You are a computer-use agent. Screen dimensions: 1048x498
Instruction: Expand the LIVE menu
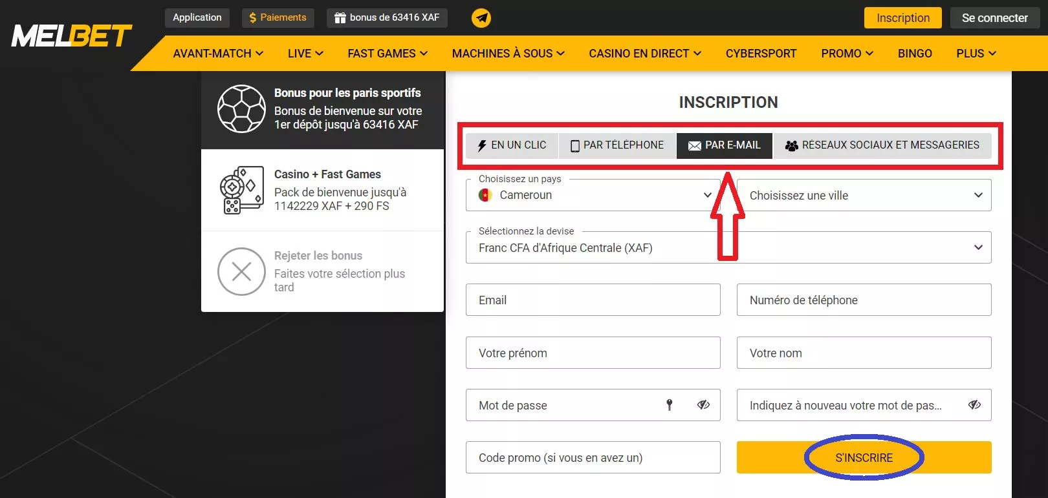(x=305, y=54)
